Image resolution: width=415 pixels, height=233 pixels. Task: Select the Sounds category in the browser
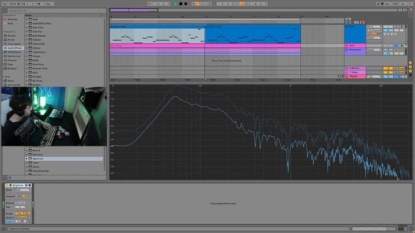[x=12, y=36]
